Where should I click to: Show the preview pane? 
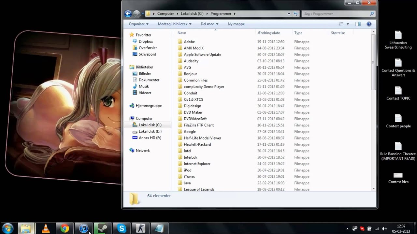coord(358,24)
